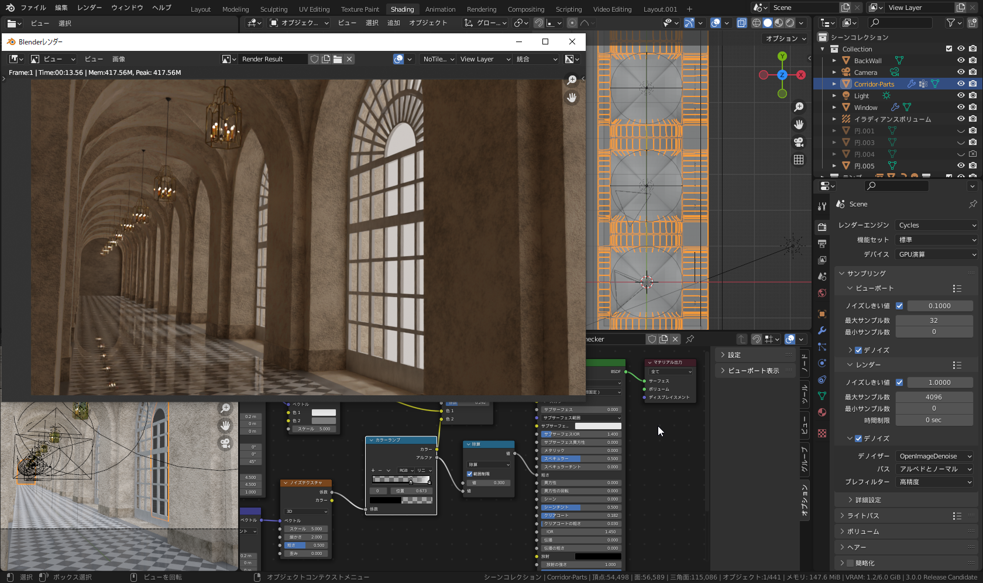Screen dimensions: 983x583
Task: Open the Modifier Properties wrench icon
Action: 822,330
